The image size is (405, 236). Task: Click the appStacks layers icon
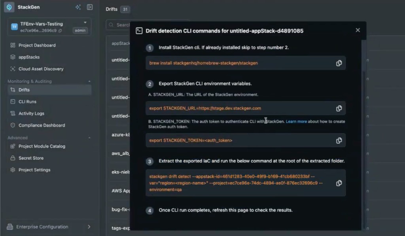[13, 57]
